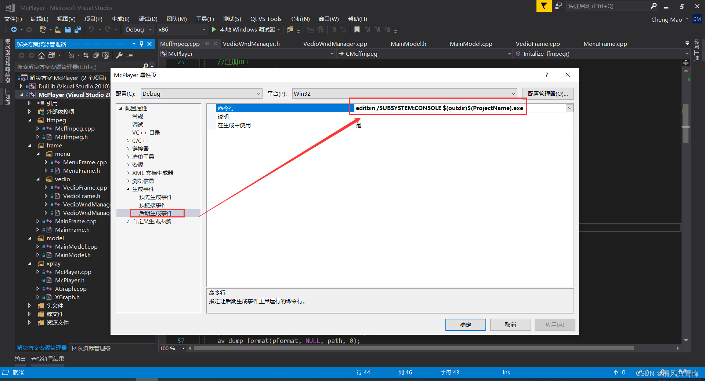Switch to VedioWndManager.h tab
The width and height of the screenshot is (705, 381).
pyautogui.click(x=251, y=44)
